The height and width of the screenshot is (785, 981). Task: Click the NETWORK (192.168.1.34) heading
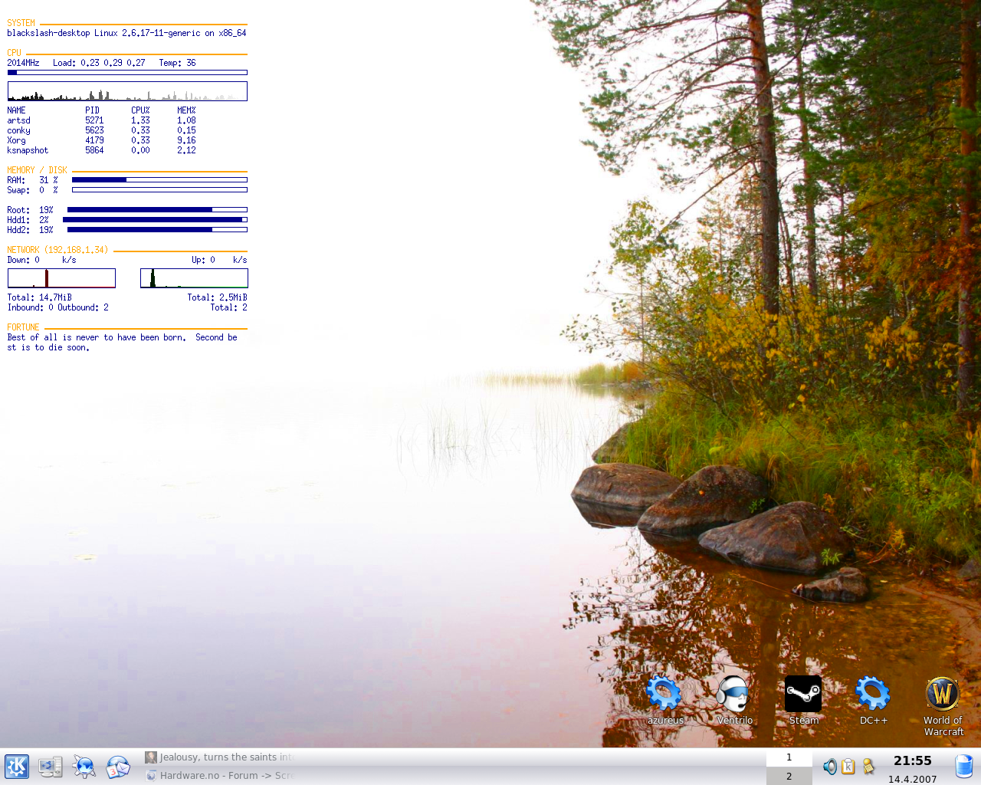pos(57,250)
